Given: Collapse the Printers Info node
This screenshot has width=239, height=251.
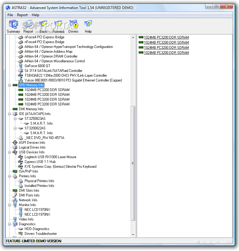Looking at the screenshot, I should [x=10, y=176].
